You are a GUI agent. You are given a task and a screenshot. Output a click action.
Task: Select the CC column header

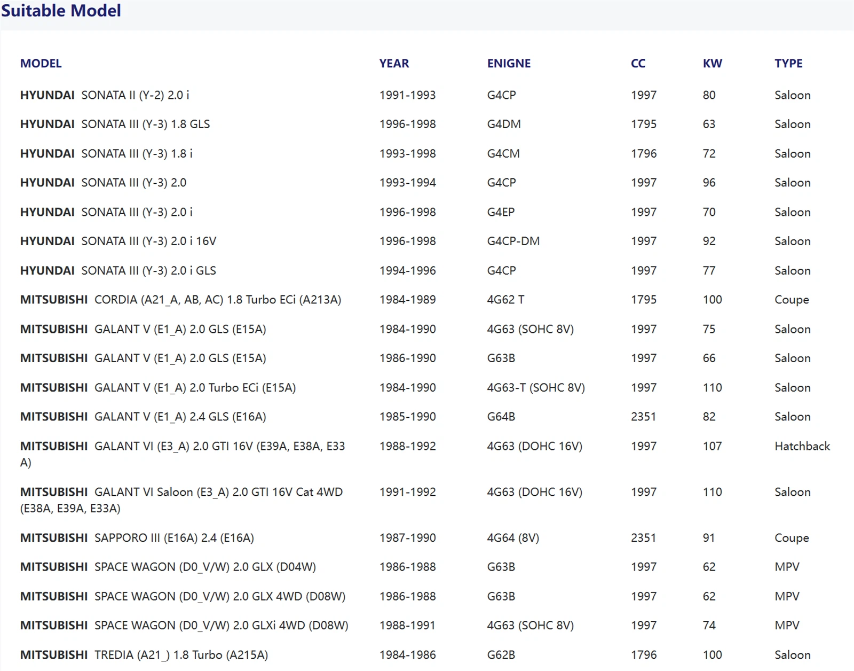coord(638,64)
